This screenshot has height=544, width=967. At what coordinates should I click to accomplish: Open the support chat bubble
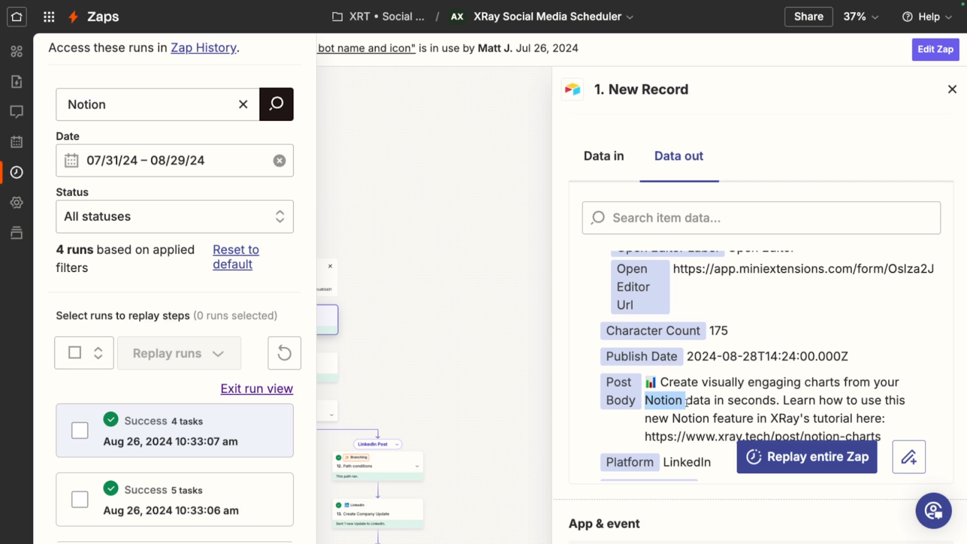click(x=934, y=511)
